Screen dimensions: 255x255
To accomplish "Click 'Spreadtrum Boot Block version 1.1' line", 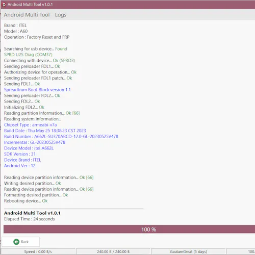I will pyautogui.click(x=37, y=90).
